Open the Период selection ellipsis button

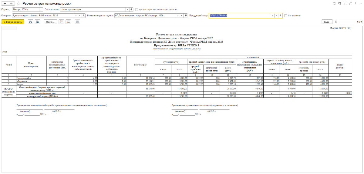[41, 9]
